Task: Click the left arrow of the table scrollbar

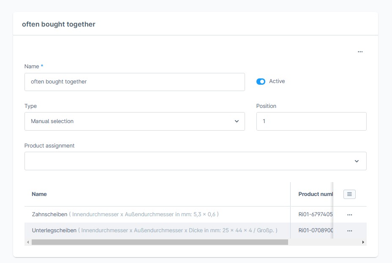Action: [27, 242]
